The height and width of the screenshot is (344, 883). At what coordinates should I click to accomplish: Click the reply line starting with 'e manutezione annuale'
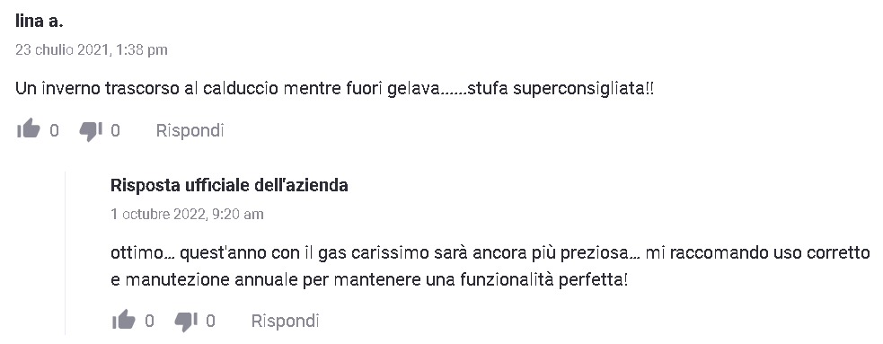click(x=369, y=280)
